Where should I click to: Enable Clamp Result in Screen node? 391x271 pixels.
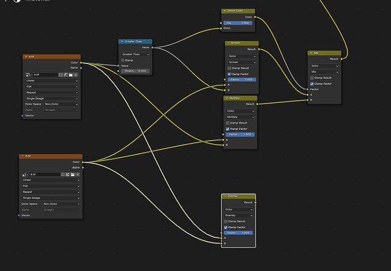[229, 68]
